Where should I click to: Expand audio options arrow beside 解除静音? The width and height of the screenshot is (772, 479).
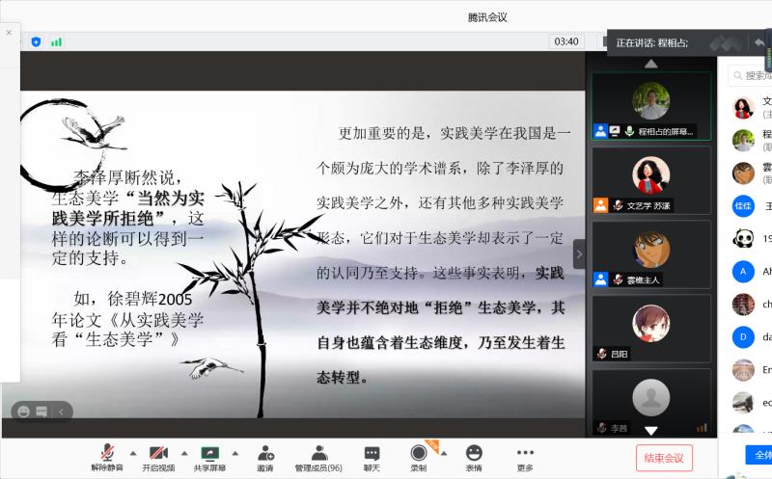tap(131, 451)
